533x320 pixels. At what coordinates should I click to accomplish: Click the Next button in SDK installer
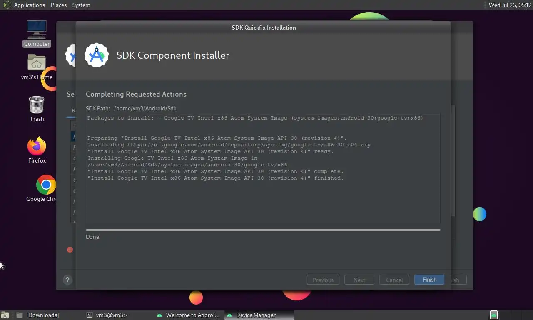tap(359, 280)
